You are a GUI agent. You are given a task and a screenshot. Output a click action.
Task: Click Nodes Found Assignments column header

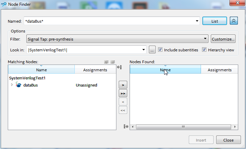coord(220,70)
